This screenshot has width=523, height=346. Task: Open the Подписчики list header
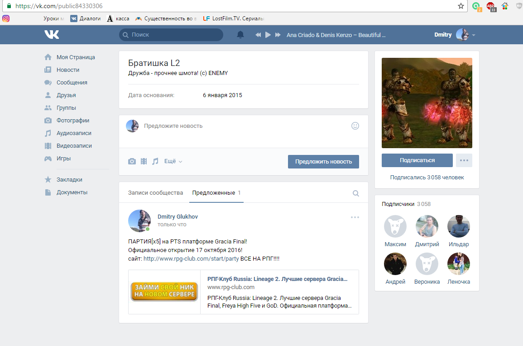406,204
